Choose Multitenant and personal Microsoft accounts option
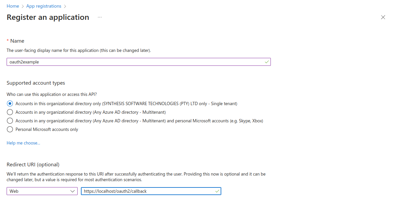The width and height of the screenshot is (395, 203). coord(10,121)
